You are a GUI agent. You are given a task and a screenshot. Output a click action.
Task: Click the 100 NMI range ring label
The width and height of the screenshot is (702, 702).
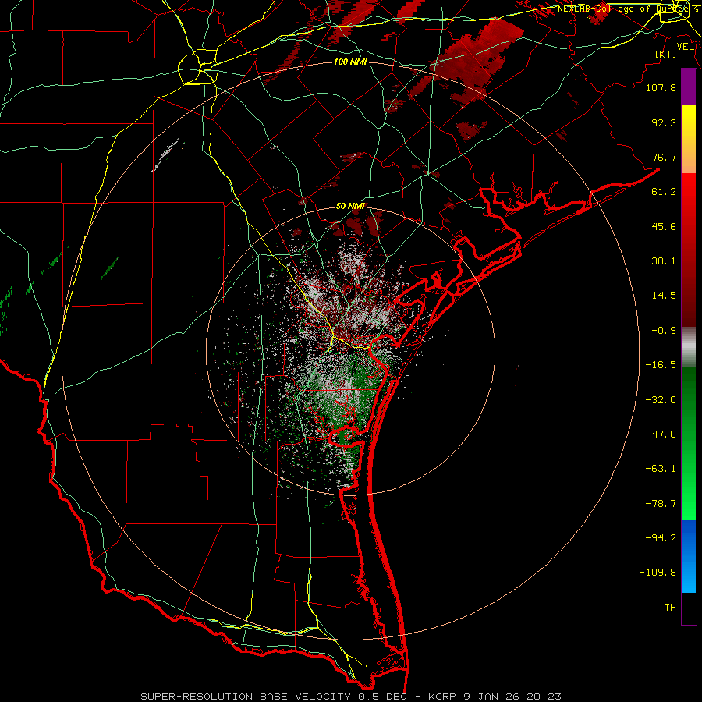(x=350, y=62)
